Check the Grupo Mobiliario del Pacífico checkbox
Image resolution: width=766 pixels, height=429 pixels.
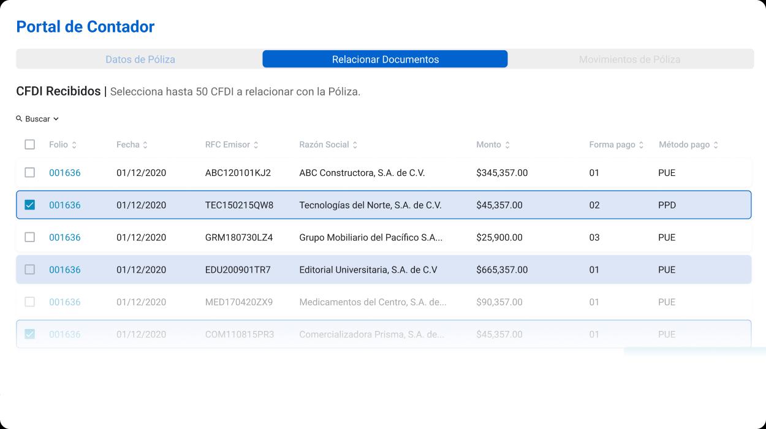click(x=29, y=237)
